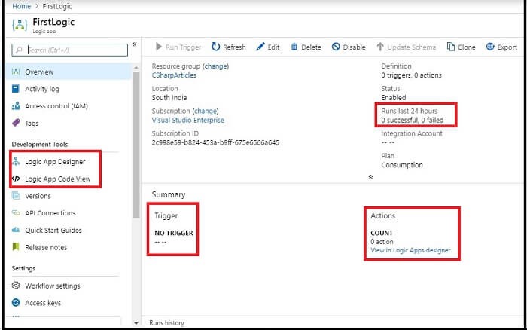Click the Quick Start Guides icon
527x330 pixels.
(x=16, y=230)
